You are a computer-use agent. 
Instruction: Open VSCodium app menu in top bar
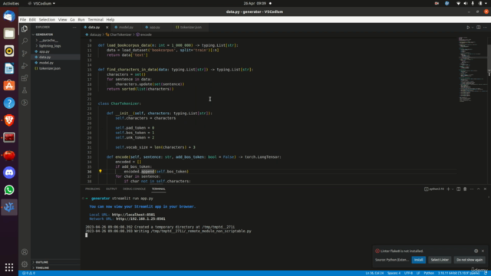[41, 3]
